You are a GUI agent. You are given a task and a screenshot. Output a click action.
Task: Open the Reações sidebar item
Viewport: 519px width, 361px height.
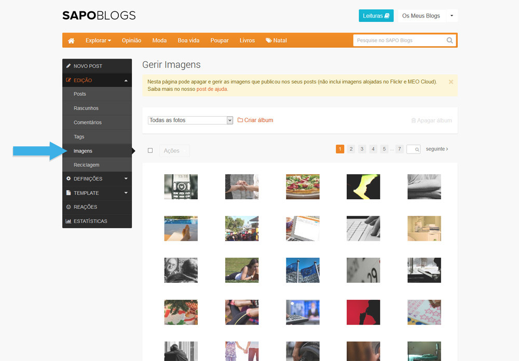tap(85, 207)
